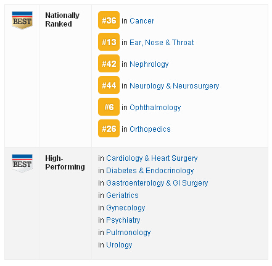272x266 pixels.
Task: Click the gold BEST Nationally Ranked badge
Action: tap(22, 20)
